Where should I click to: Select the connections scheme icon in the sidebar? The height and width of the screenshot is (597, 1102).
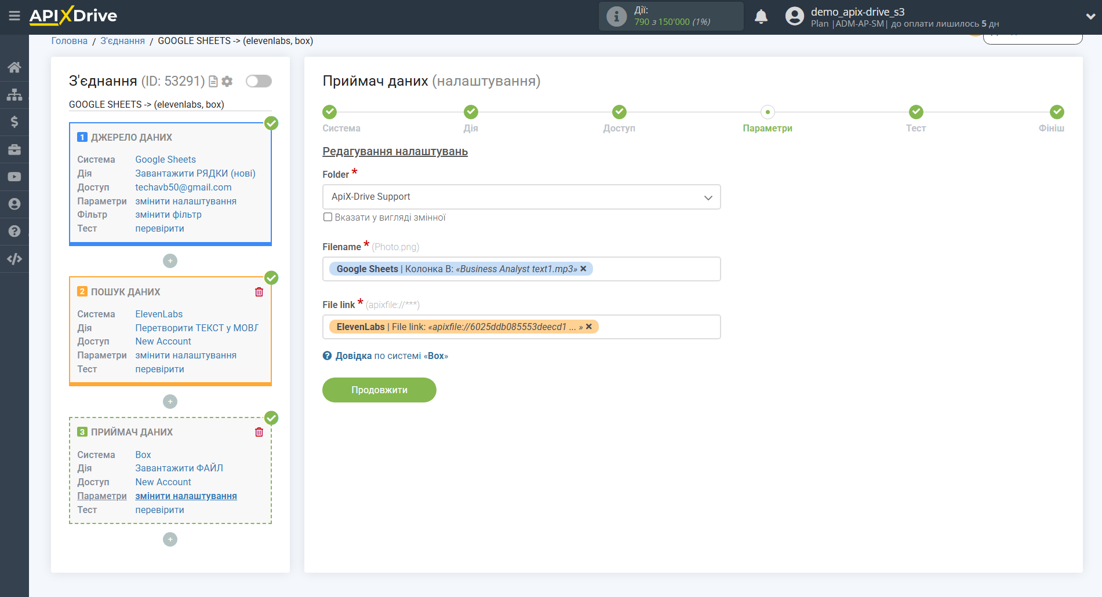(x=14, y=94)
